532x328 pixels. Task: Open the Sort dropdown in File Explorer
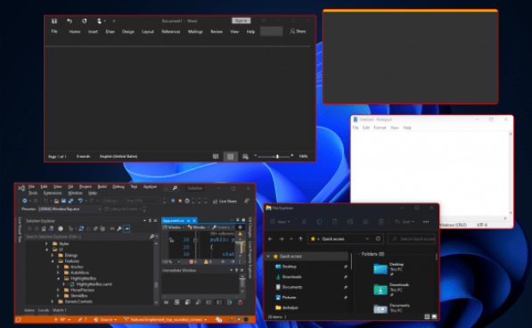coord(405,222)
